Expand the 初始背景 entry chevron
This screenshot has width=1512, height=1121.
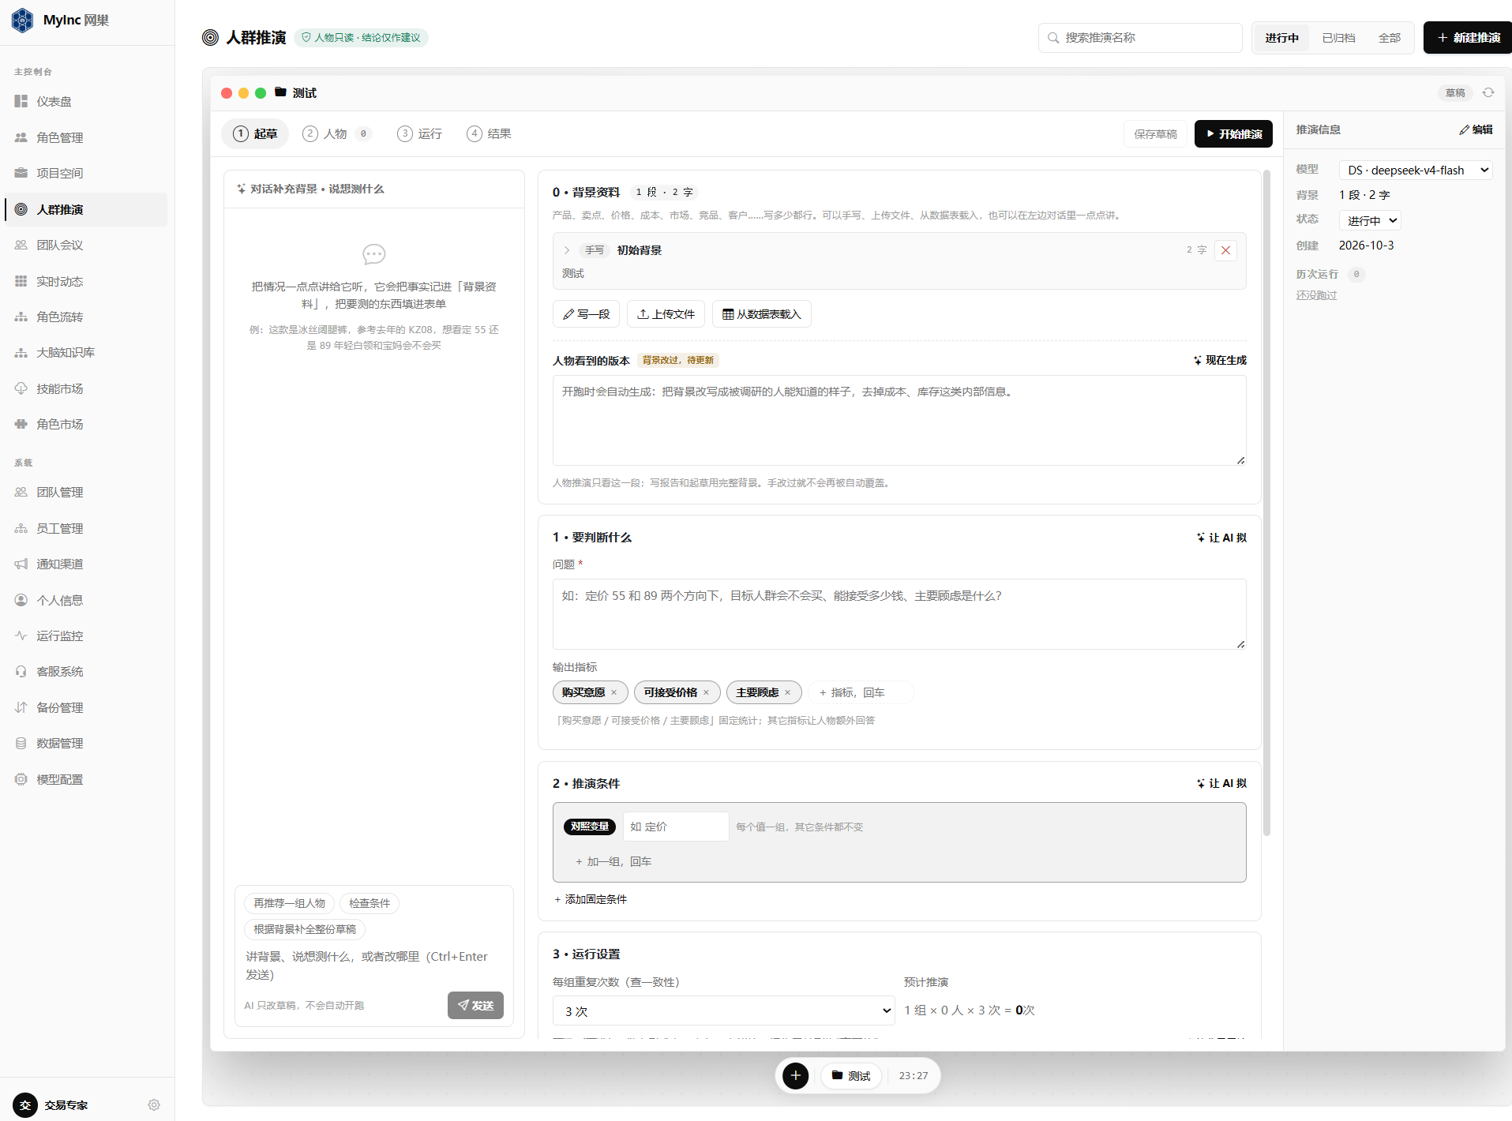click(x=566, y=250)
